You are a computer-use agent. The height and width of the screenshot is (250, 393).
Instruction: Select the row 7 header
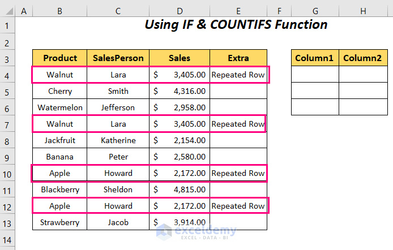click(8, 124)
